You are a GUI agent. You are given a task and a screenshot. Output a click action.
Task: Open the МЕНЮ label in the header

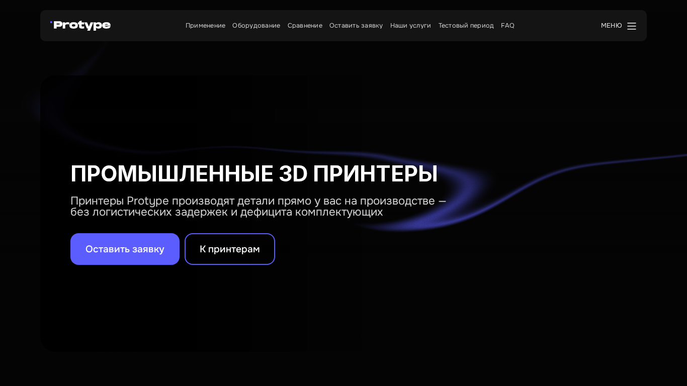(x=611, y=25)
